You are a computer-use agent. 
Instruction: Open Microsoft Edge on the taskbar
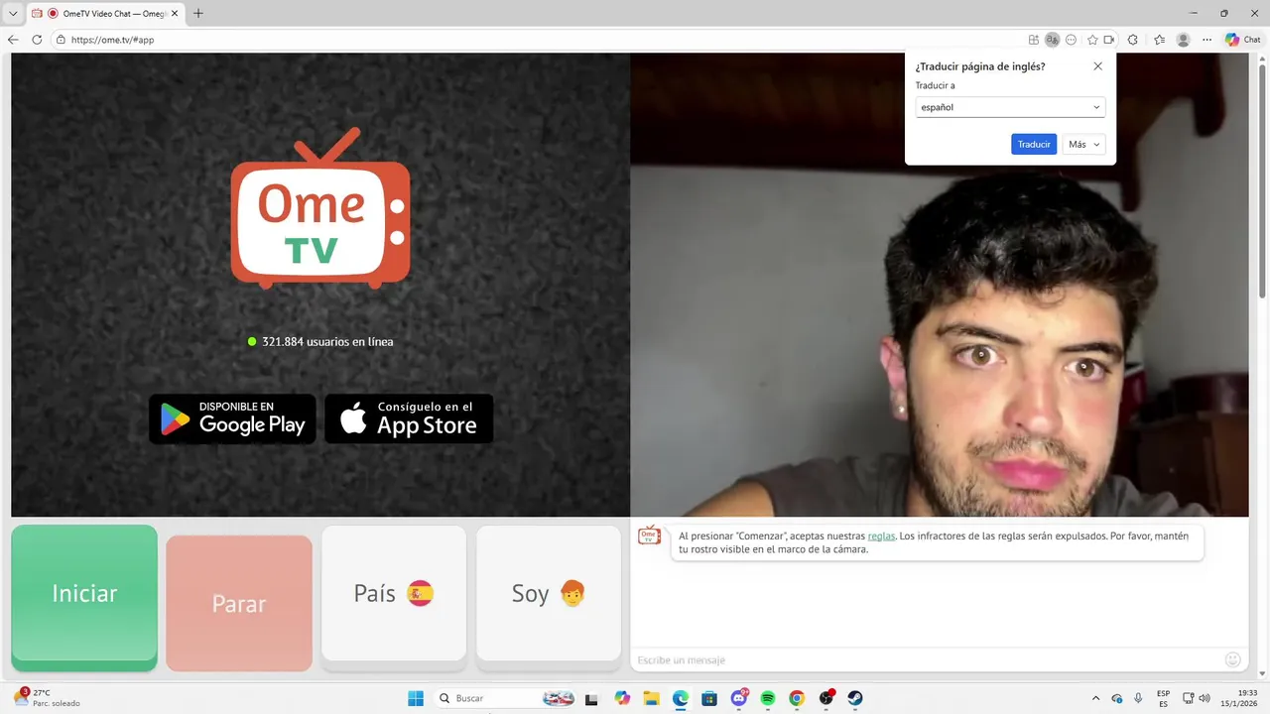tap(681, 698)
